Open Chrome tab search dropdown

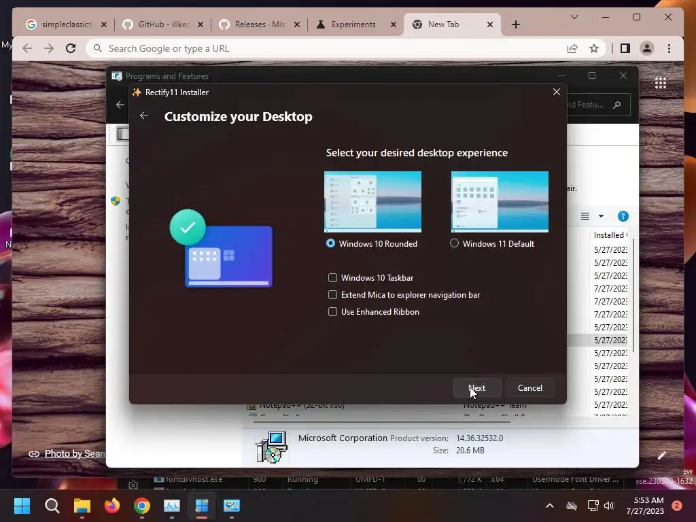point(574,17)
